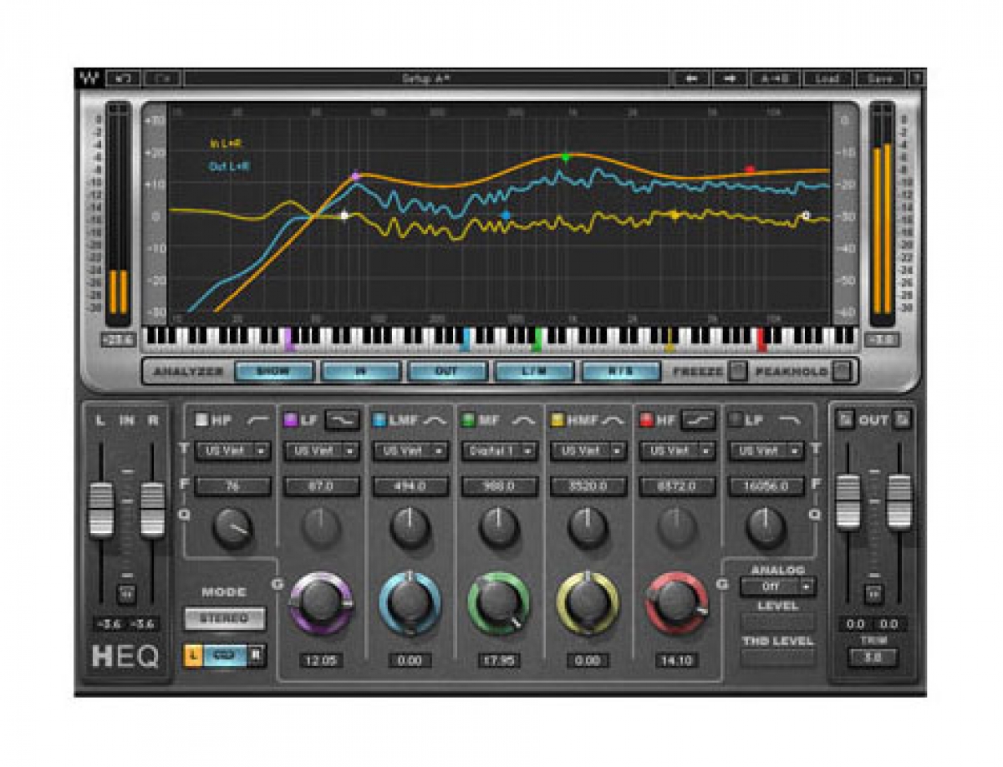Select the analyzer SHOW button
This screenshot has height=767, width=1003.
(x=274, y=371)
